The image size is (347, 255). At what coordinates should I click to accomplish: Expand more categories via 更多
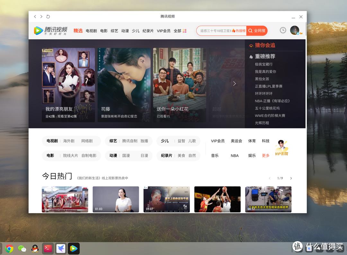265,155
